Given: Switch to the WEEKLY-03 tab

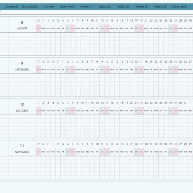Looking at the screenshot, I should [x=123, y=7].
